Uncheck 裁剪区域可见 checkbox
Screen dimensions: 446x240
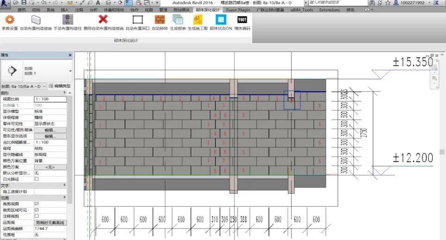(x=37, y=210)
